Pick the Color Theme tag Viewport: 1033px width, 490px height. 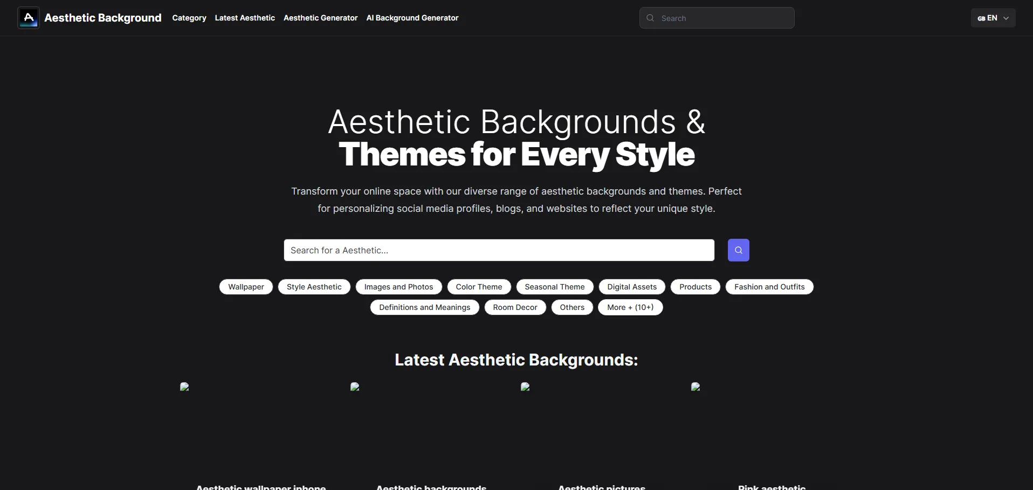tap(479, 287)
